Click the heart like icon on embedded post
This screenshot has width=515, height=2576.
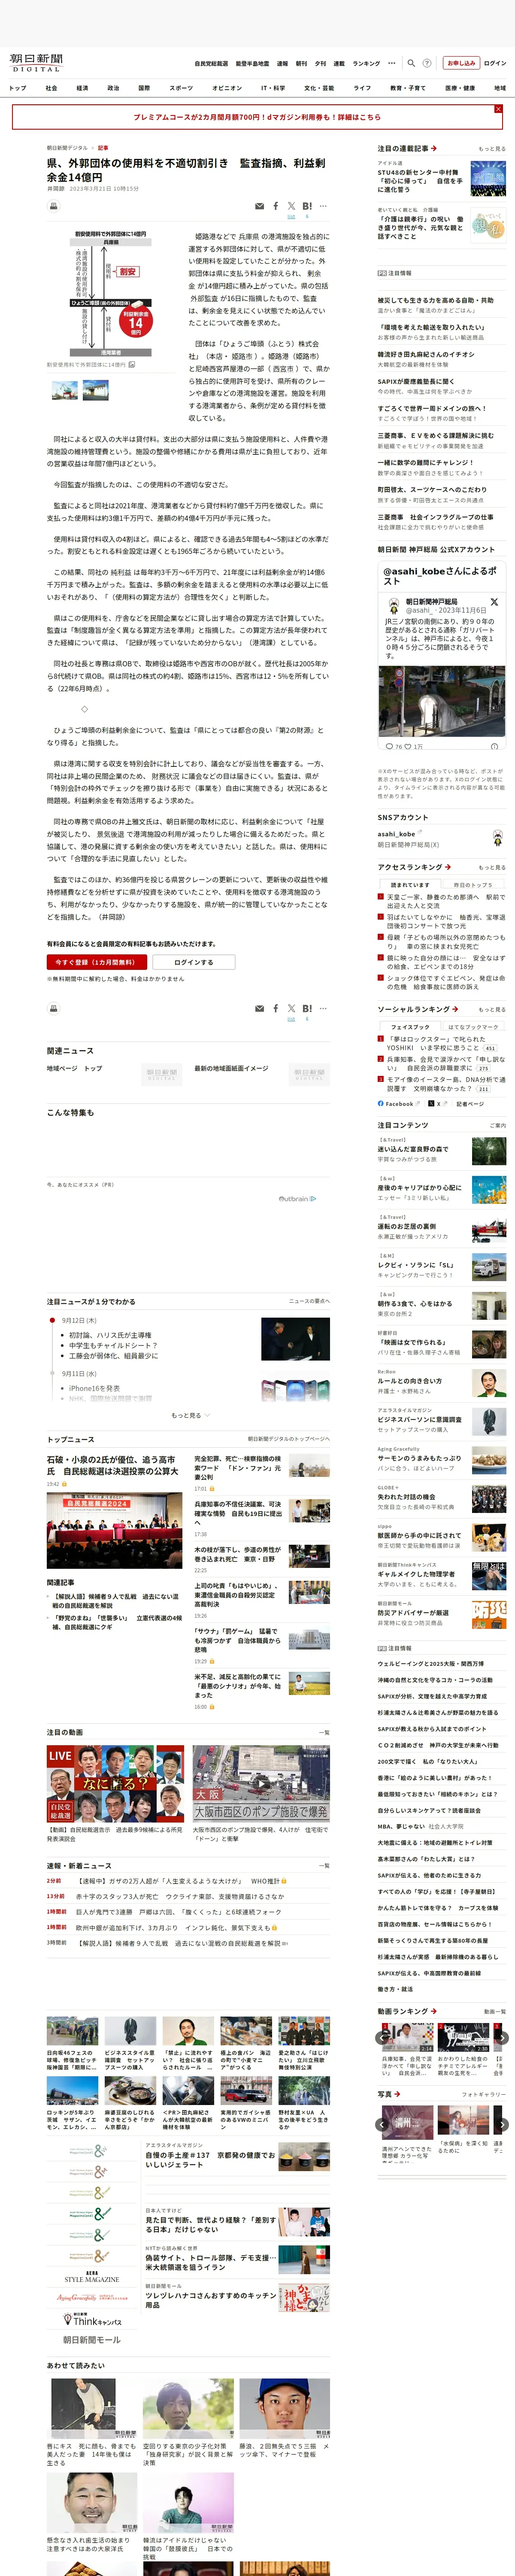pos(408,746)
